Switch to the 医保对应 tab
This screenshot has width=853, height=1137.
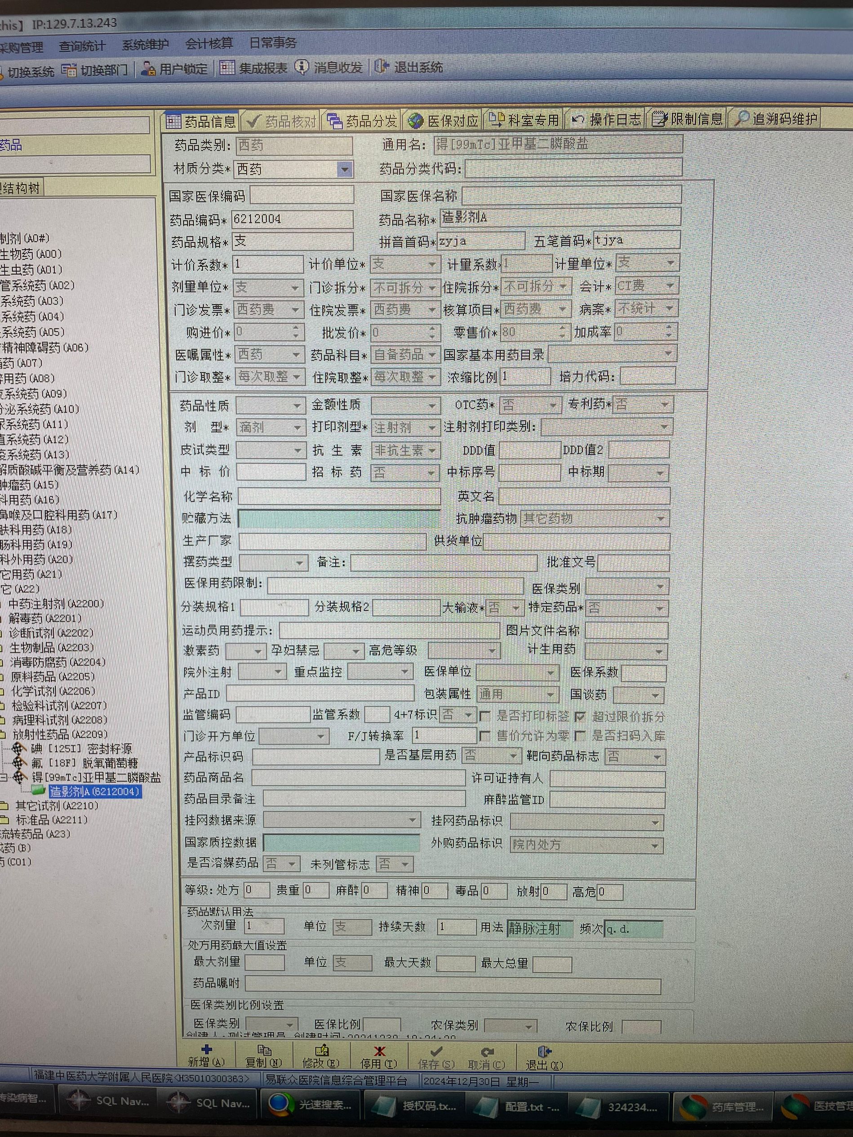(x=444, y=121)
